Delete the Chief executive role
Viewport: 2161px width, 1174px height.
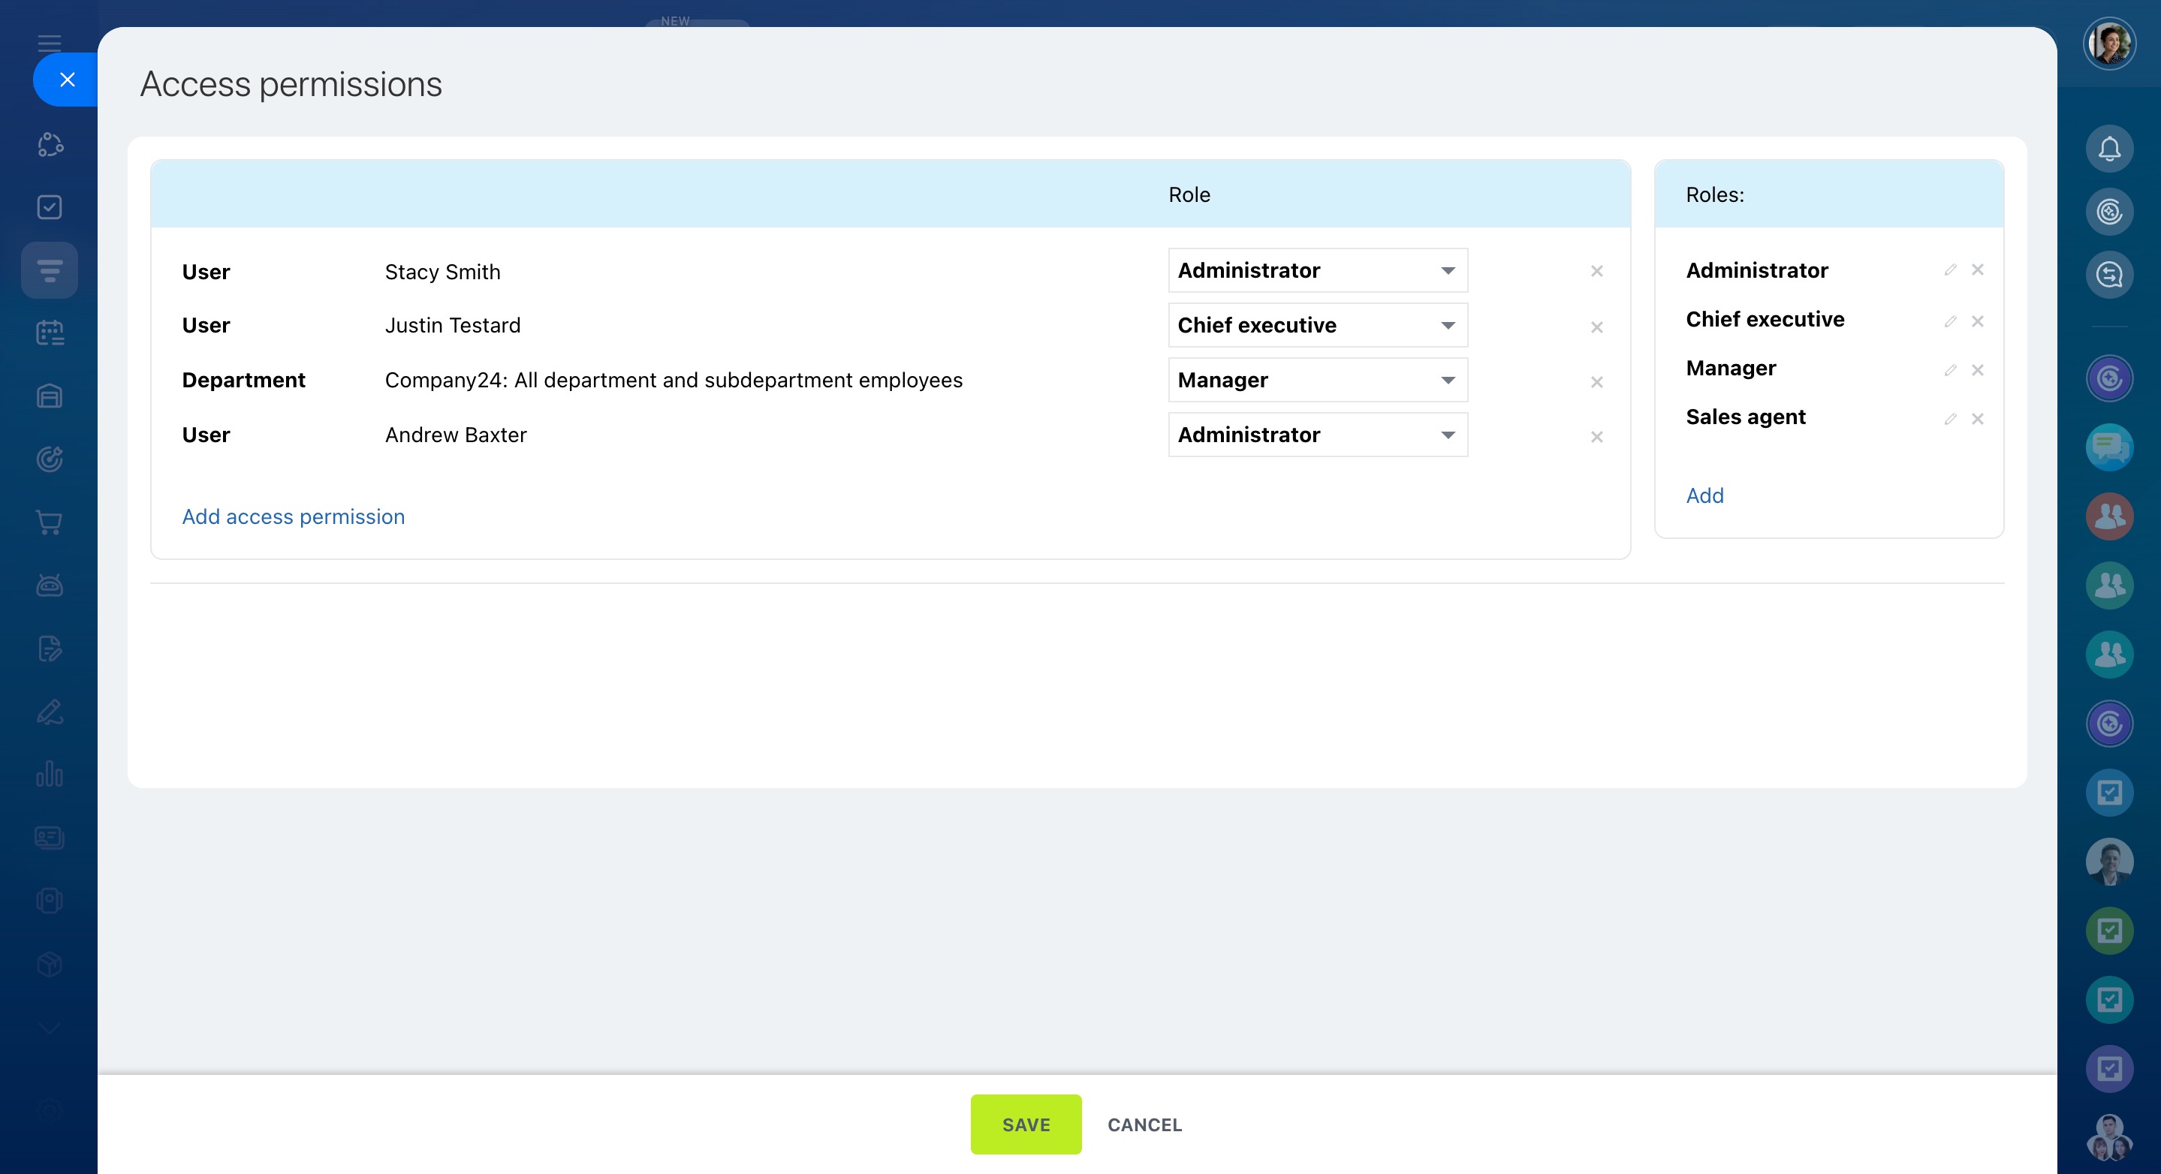(1977, 321)
